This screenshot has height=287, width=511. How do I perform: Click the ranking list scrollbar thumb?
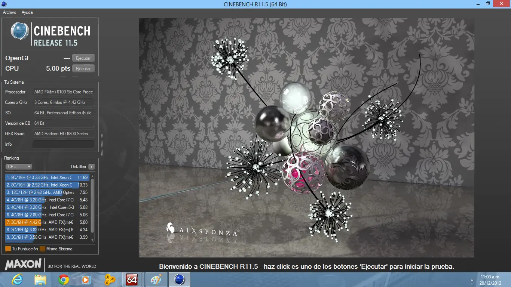tap(93, 205)
